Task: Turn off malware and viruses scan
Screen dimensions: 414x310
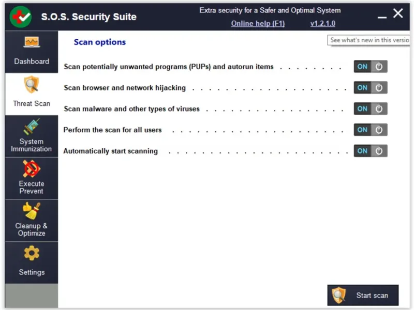Action: point(371,109)
